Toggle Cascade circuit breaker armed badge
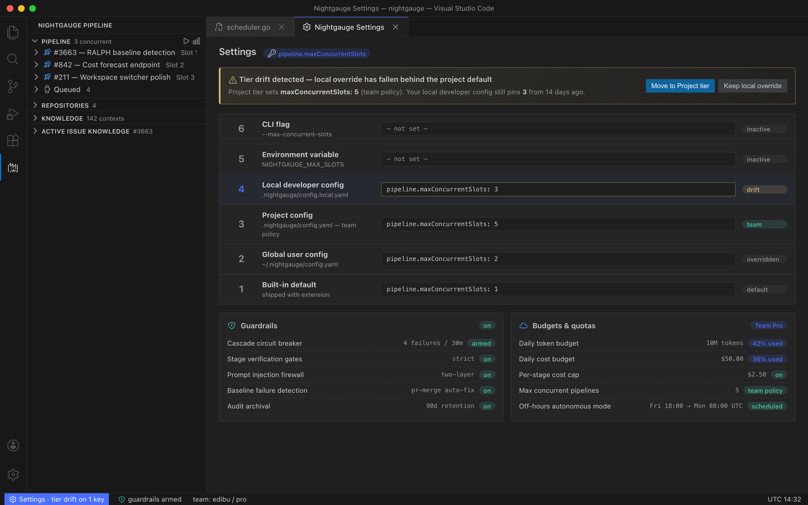Screen dimensions: 808x505 (x=481, y=343)
